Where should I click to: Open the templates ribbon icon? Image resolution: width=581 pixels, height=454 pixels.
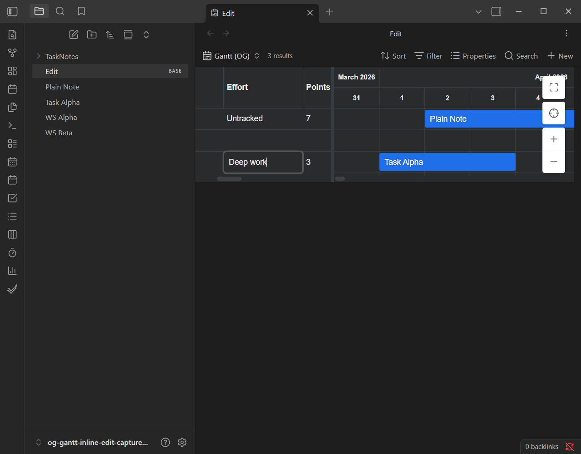(12, 107)
